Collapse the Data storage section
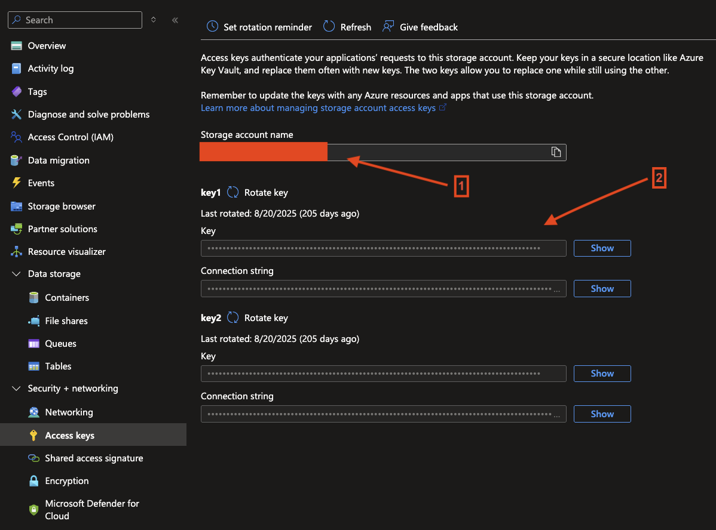 coord(16,274)
